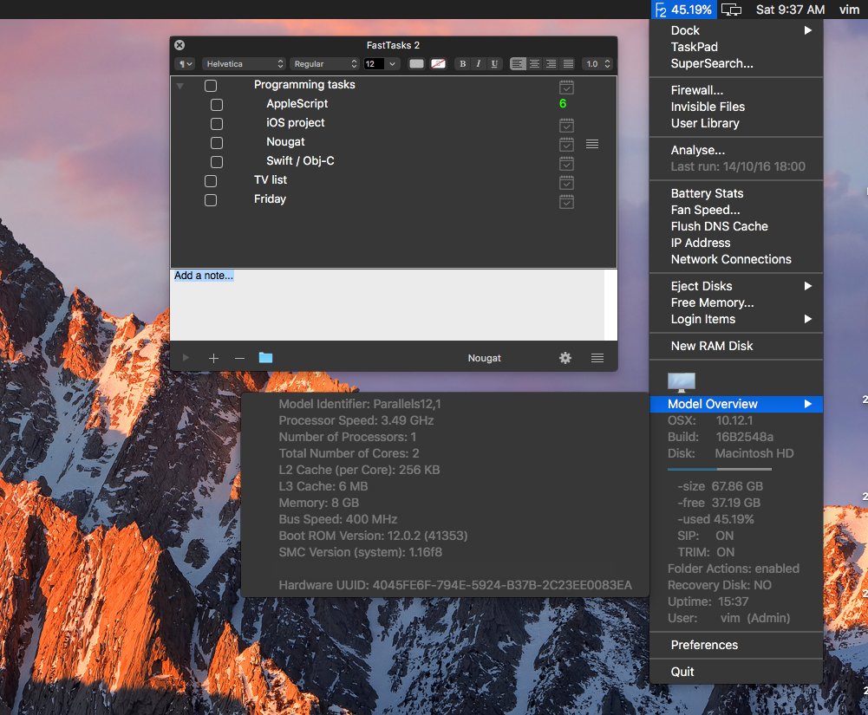Apply bold formatting in FastTasks toolbar
The height and width of the screenshot is (715, 868).
463,63
